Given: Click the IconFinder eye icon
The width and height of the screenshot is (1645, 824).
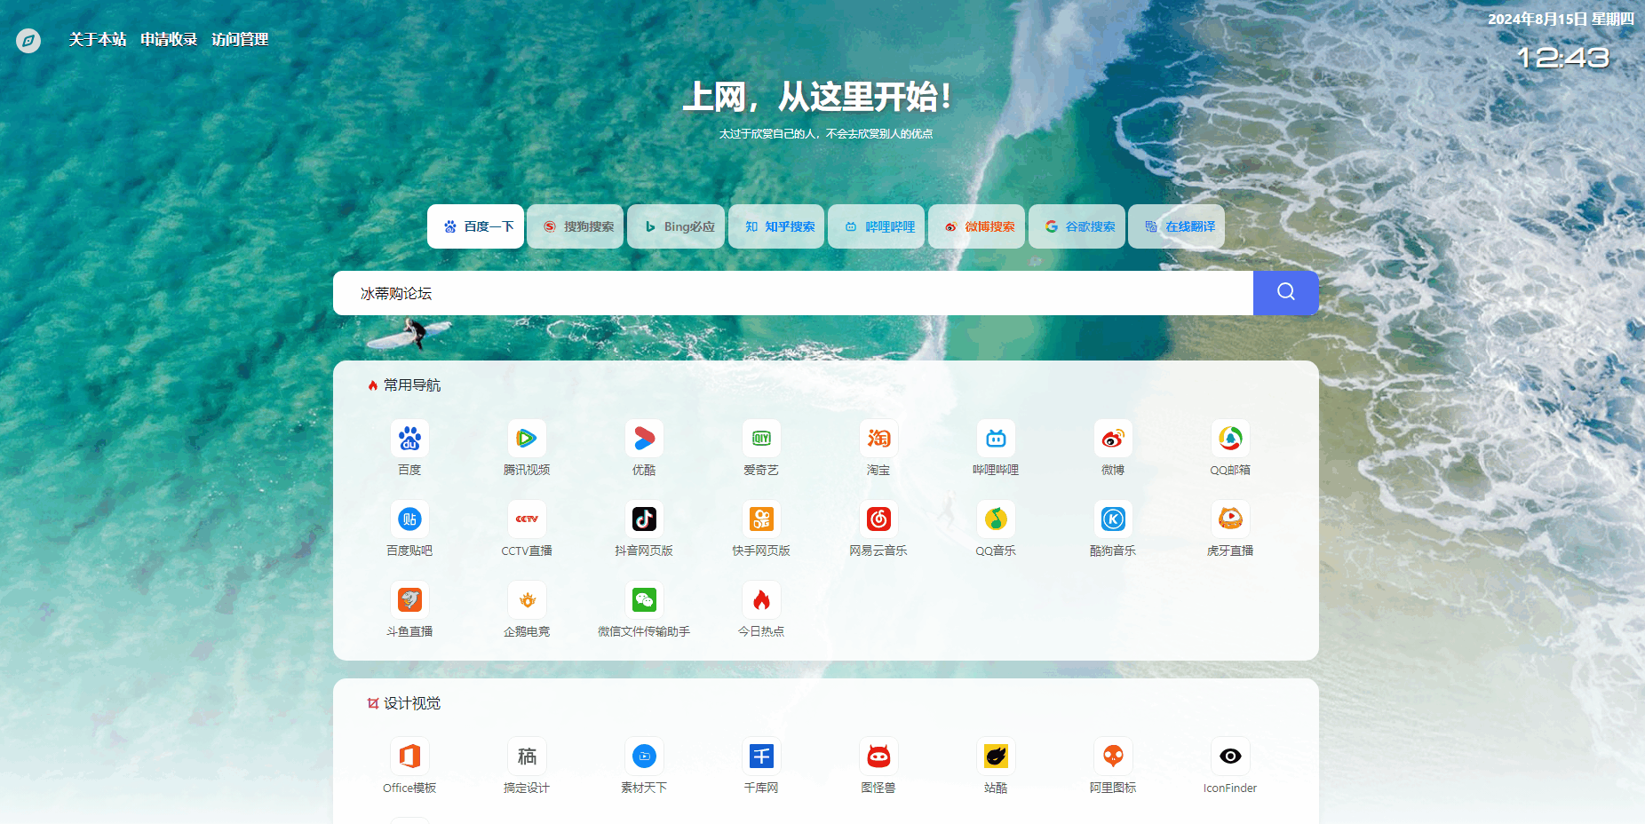Looking at the screenshot, I should (x=1230, y=757).
